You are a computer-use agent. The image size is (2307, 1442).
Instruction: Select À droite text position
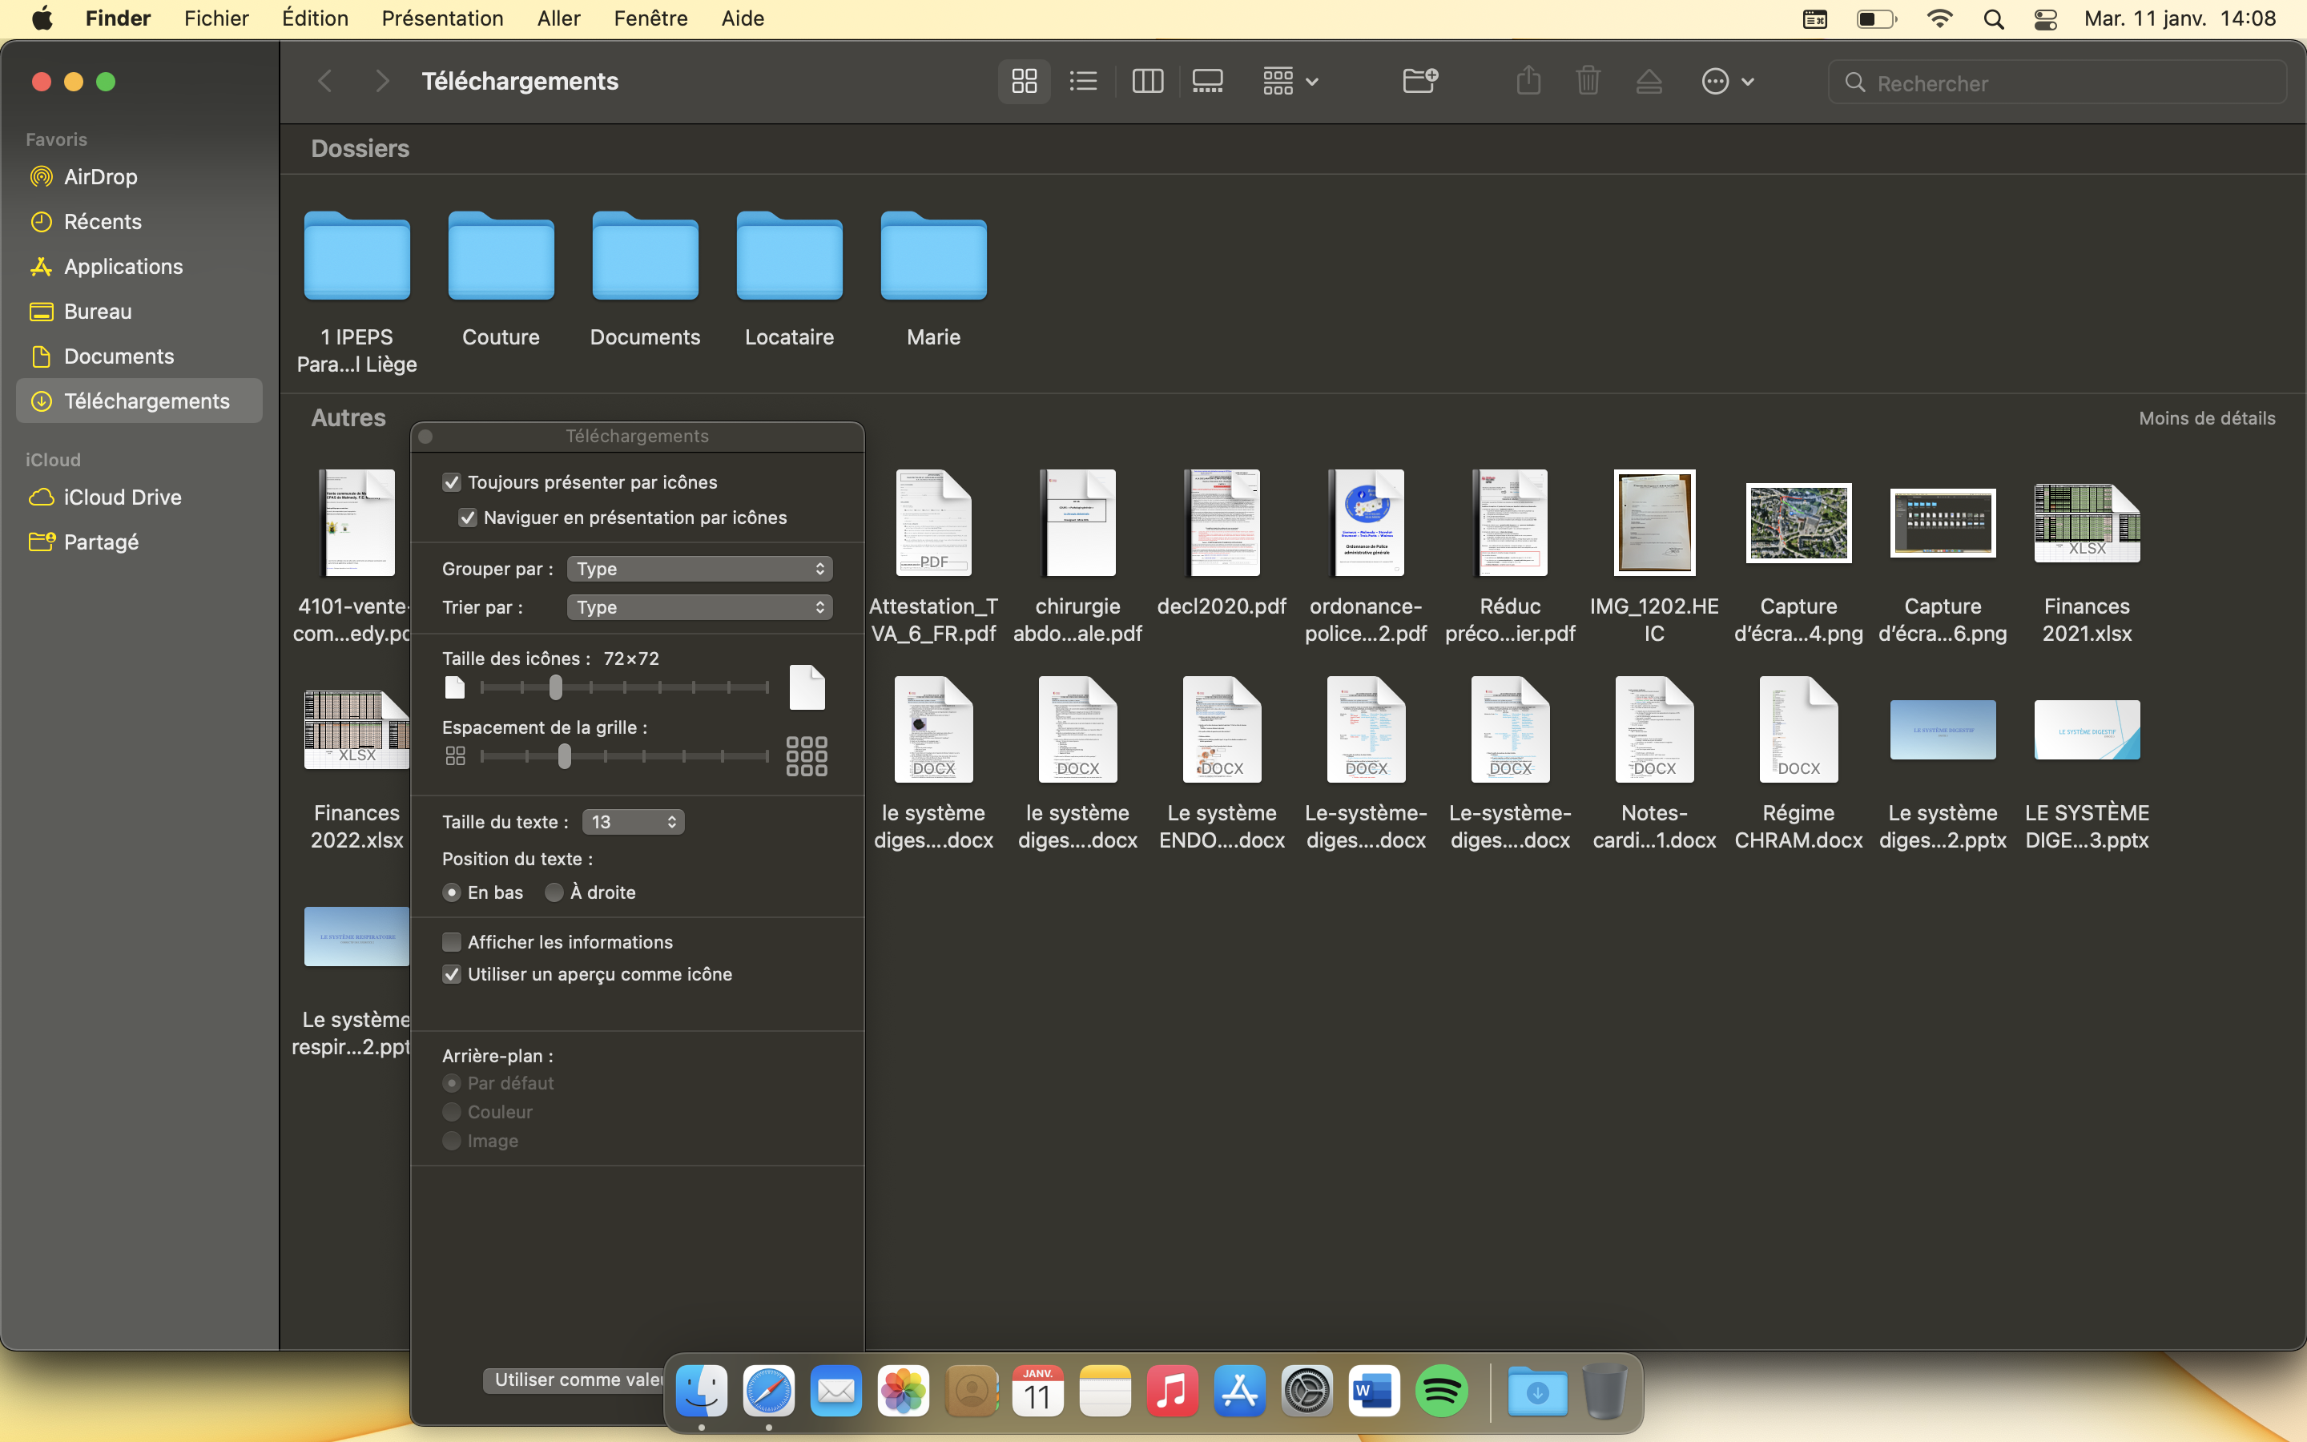pyautogui.click(x=554, y=892)
